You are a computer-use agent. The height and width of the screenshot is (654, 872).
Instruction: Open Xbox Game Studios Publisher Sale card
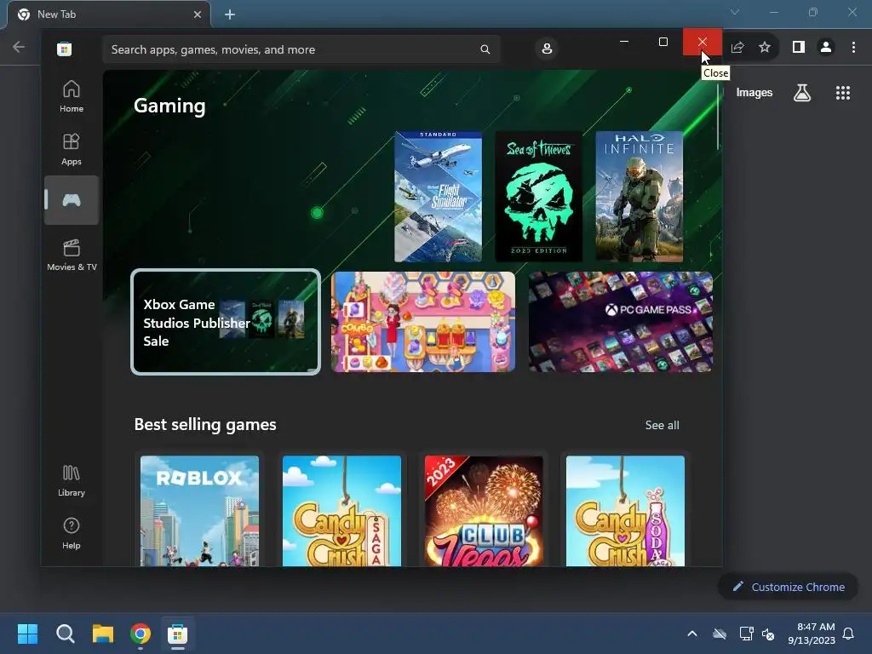click(226, 322)
